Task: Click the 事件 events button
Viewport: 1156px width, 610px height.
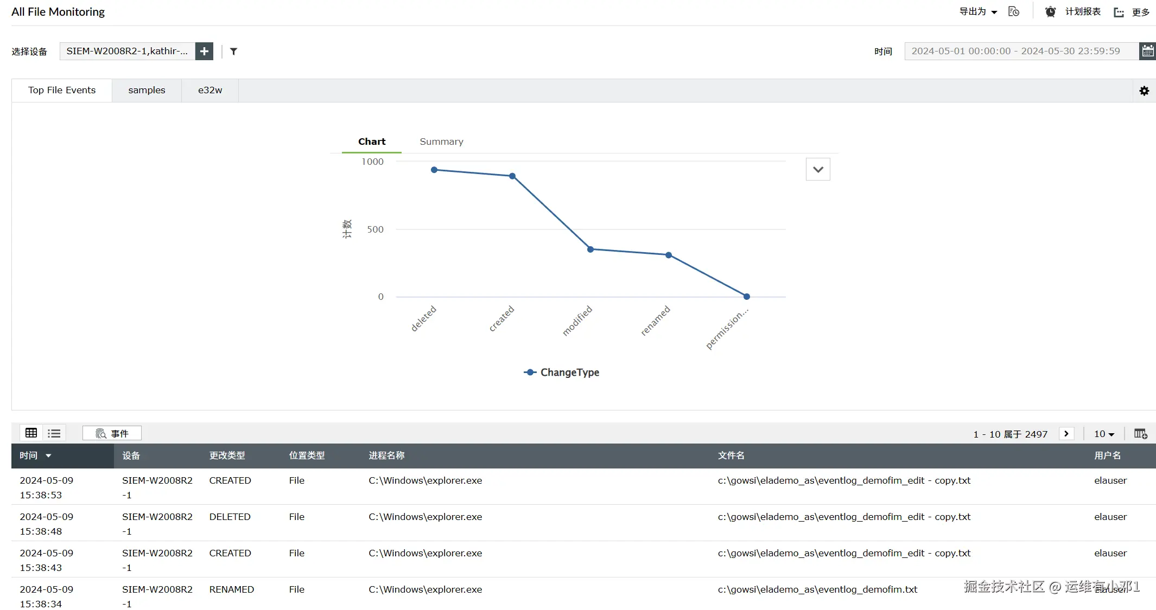Action: click(112, 433)
